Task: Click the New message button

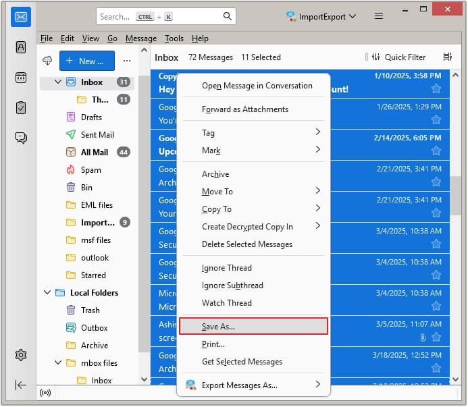Action: click(86, 61)
